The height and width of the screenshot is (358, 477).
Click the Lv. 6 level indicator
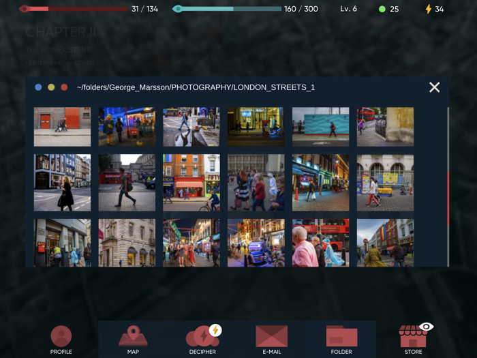pyautogui.click(x=349, y=9)
